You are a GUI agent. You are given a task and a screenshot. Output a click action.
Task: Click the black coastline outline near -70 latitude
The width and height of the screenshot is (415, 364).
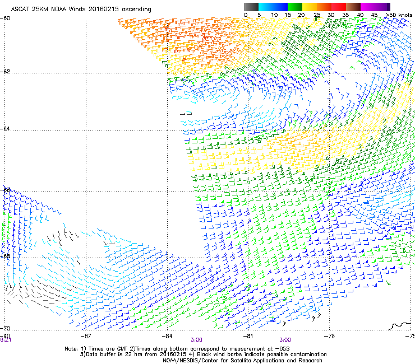pyautogui.click(x=401, y=326)
